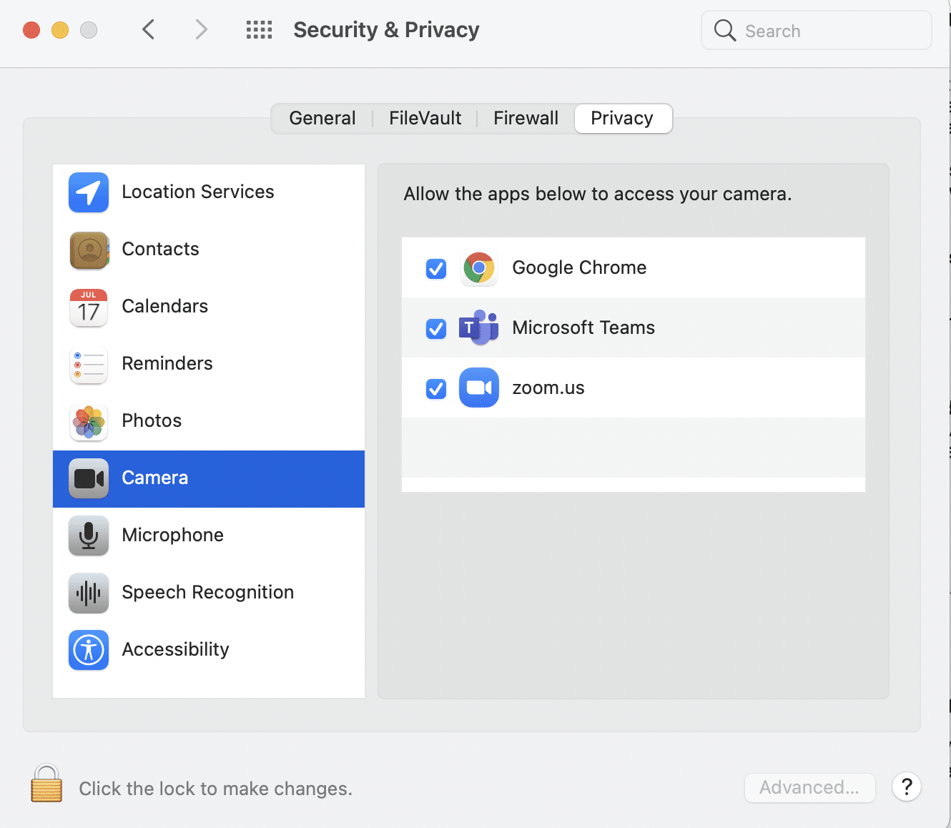Open the Speech Recognition waveform icon
Image resolution: width=951 pixels, height=828 pixels.
[x=89, y=593]
